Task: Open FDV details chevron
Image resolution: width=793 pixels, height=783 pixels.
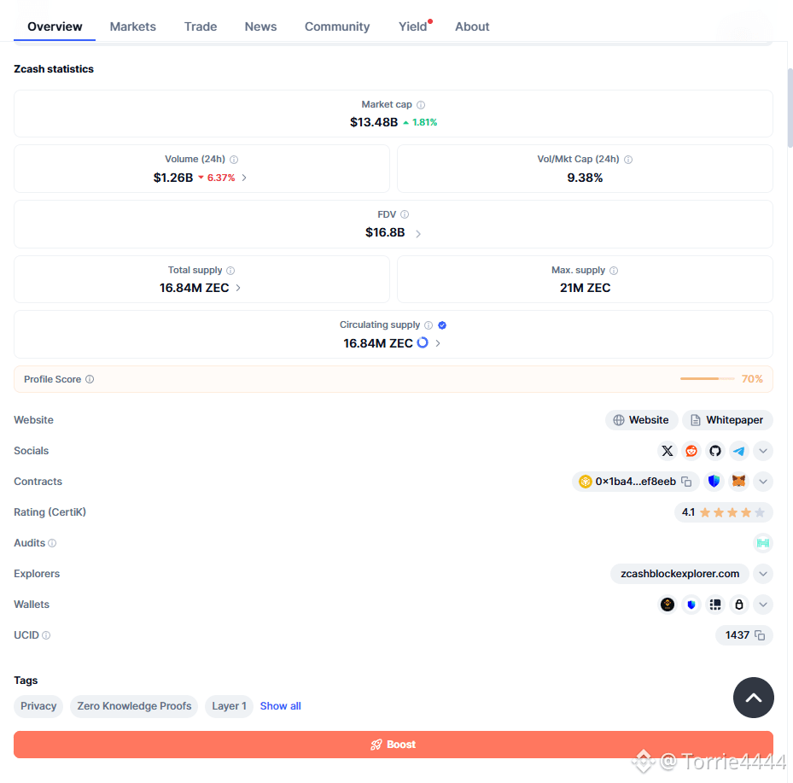Action: point(418,234)
